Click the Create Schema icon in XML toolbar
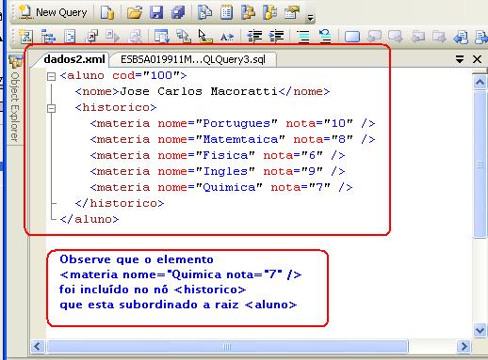This screenshot has width=488, height=360. point(26,36)
